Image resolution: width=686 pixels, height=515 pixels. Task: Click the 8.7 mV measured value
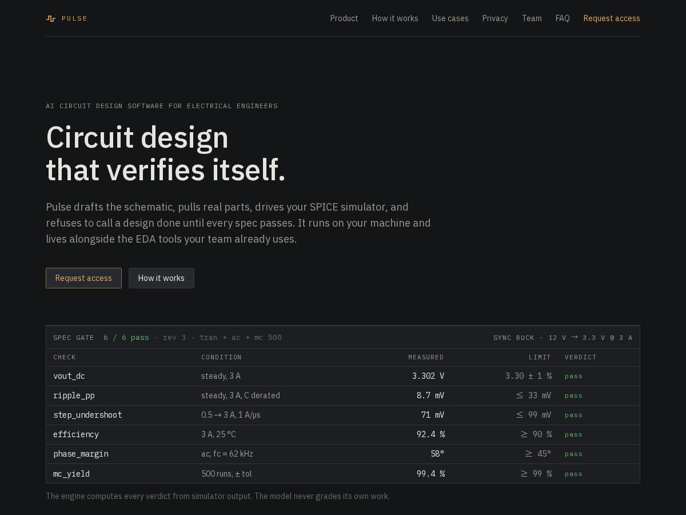pos(430,395)
